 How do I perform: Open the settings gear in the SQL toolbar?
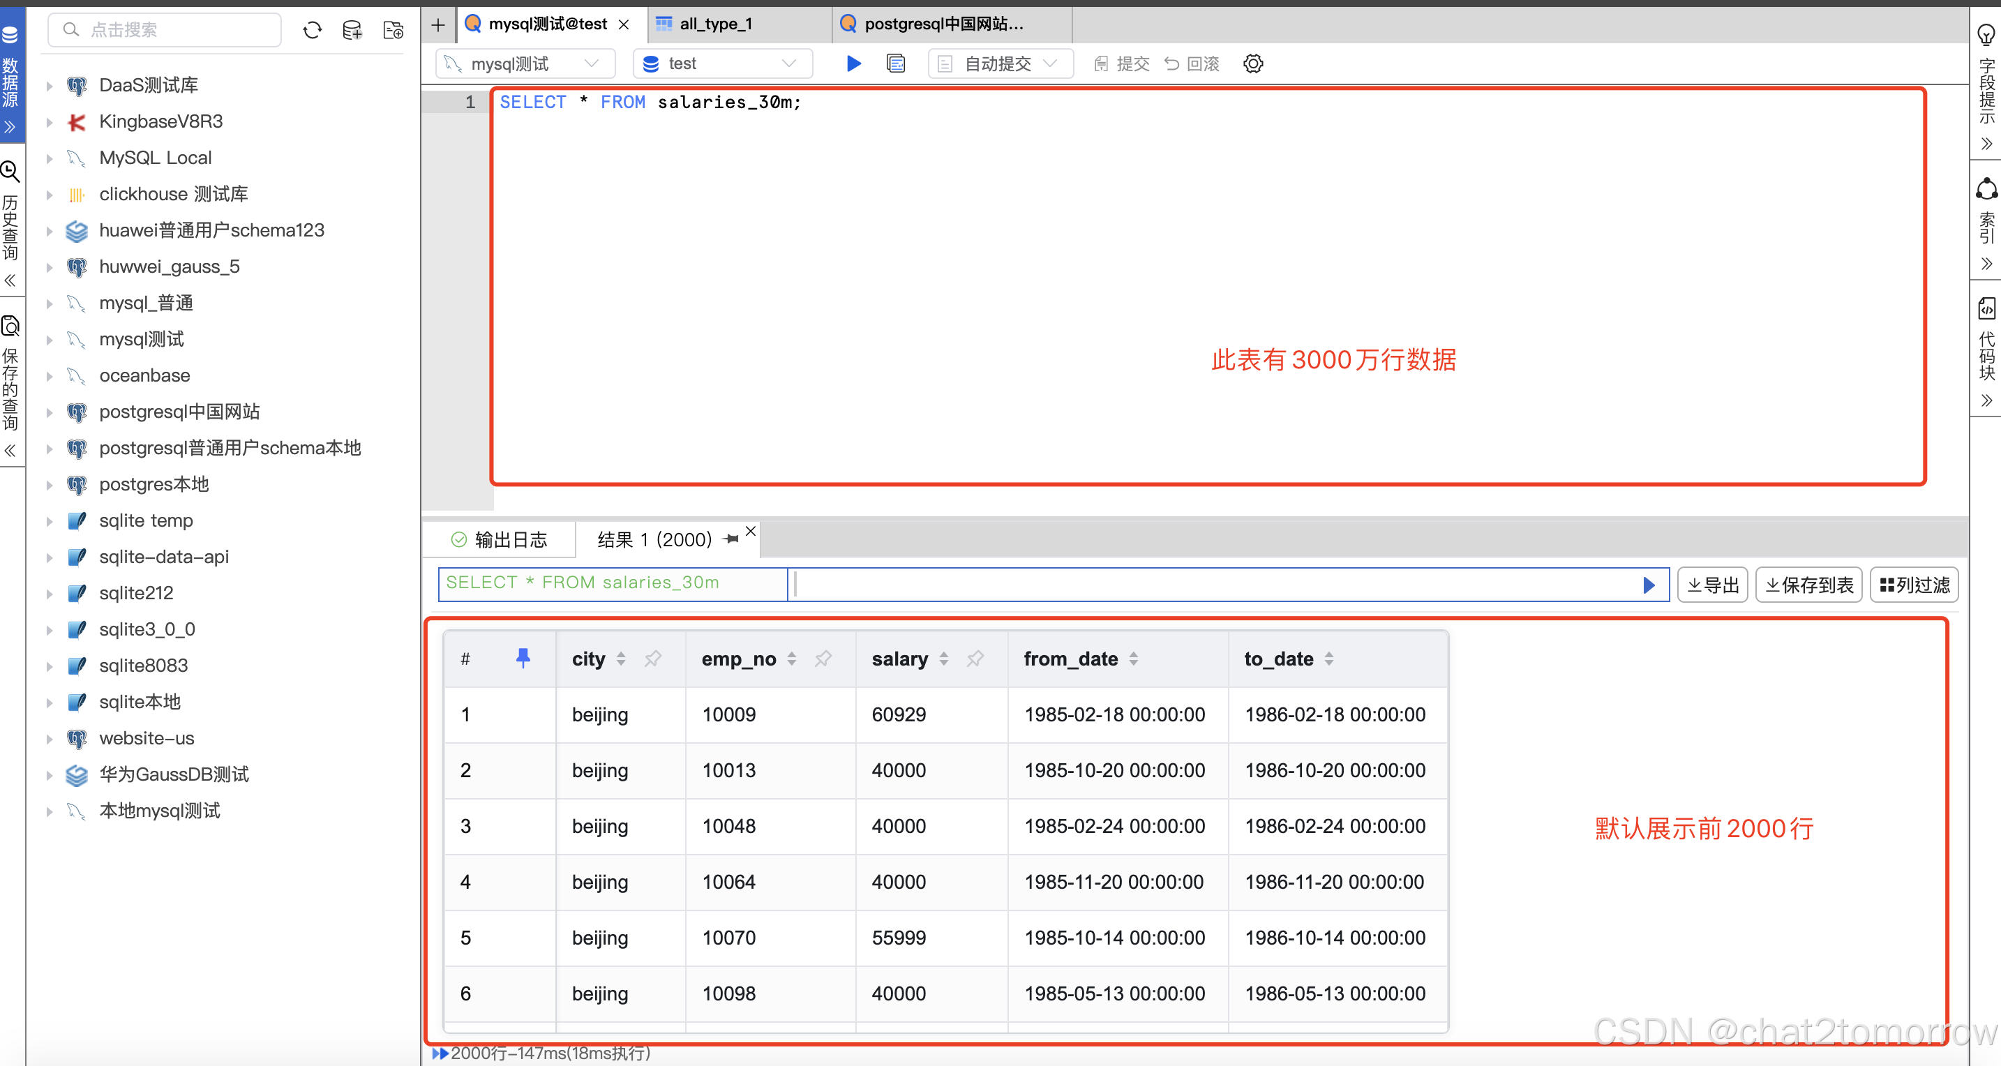pos(1252,63)
